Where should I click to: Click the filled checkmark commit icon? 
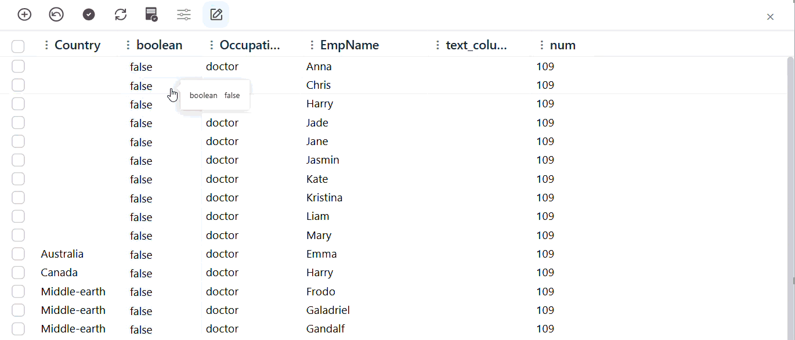tap(89, 15)
